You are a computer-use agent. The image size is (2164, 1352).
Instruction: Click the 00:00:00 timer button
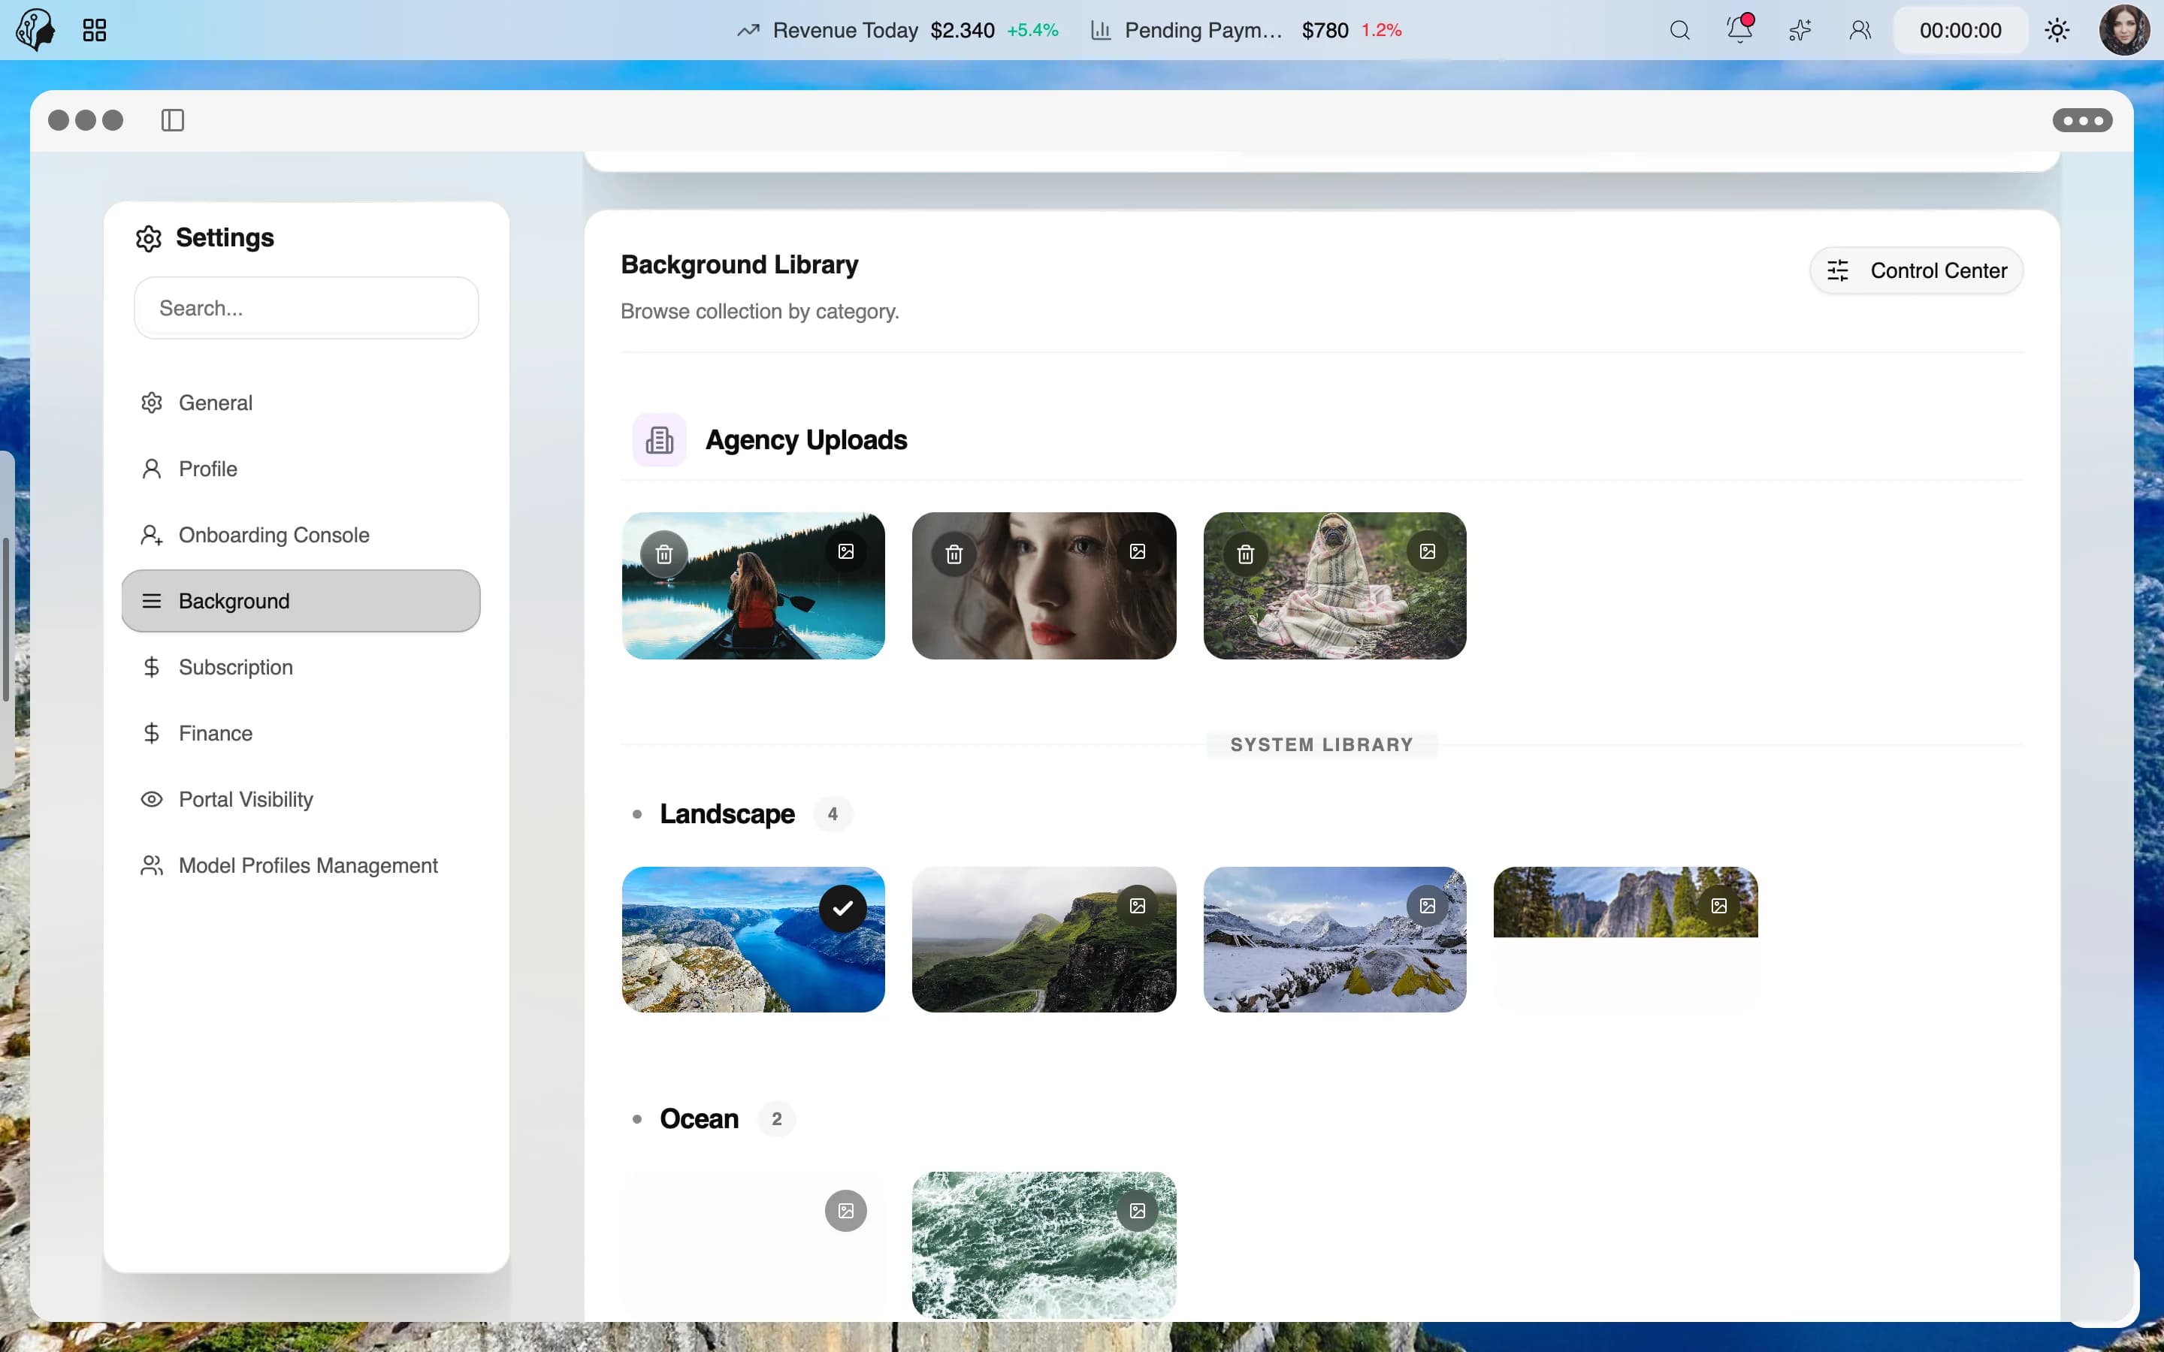pyautogui.click(x=1960, y=30)
